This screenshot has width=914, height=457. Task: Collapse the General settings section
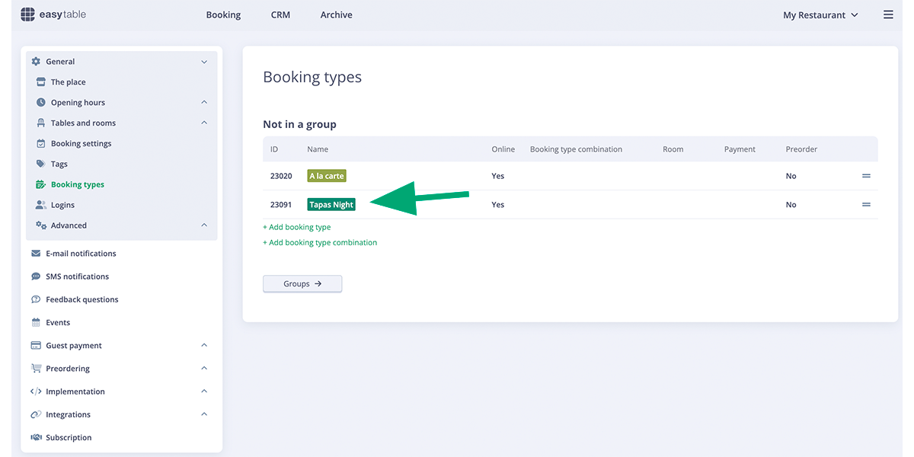point(203,61)
